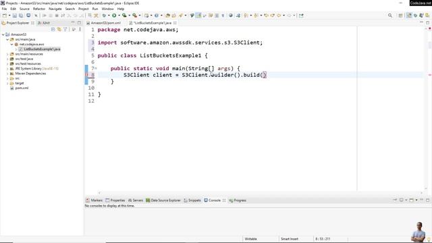
Task: Click the Open Console dropdown in Console view
Action: point(416,200)
